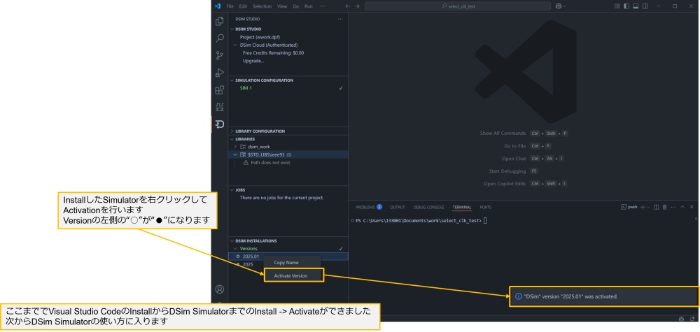Viewport: 700px width, 332px height.
Task: Open the View menu
Action: click(x=282, y=6)
